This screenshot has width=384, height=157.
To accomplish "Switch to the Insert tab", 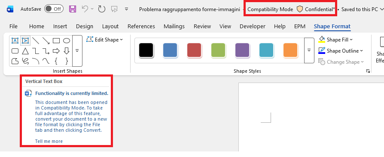I will (60, 27).
